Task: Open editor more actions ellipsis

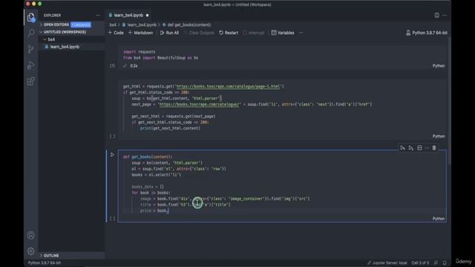Action: [x=445, y=15]
